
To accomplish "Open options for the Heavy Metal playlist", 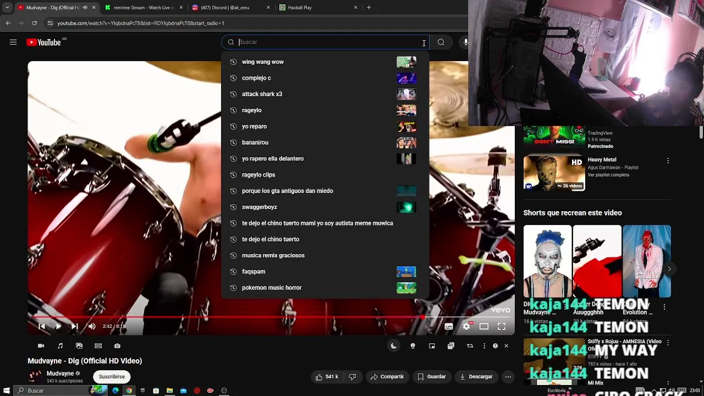I will [668, 161].
